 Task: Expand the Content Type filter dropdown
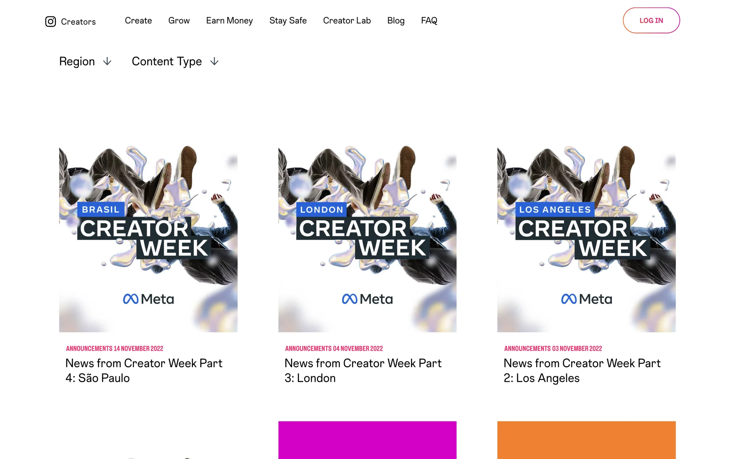(175, 62)
